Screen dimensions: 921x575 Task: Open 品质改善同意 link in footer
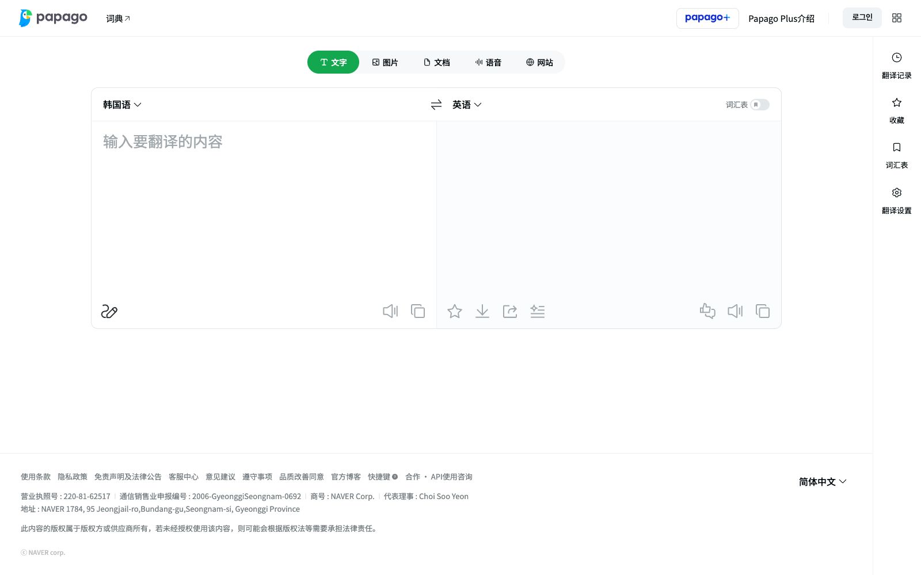pos(302,477)
